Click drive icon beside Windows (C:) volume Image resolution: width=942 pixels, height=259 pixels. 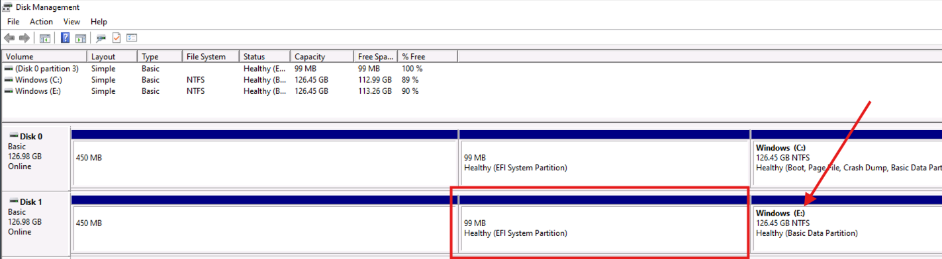pos(9,80)
